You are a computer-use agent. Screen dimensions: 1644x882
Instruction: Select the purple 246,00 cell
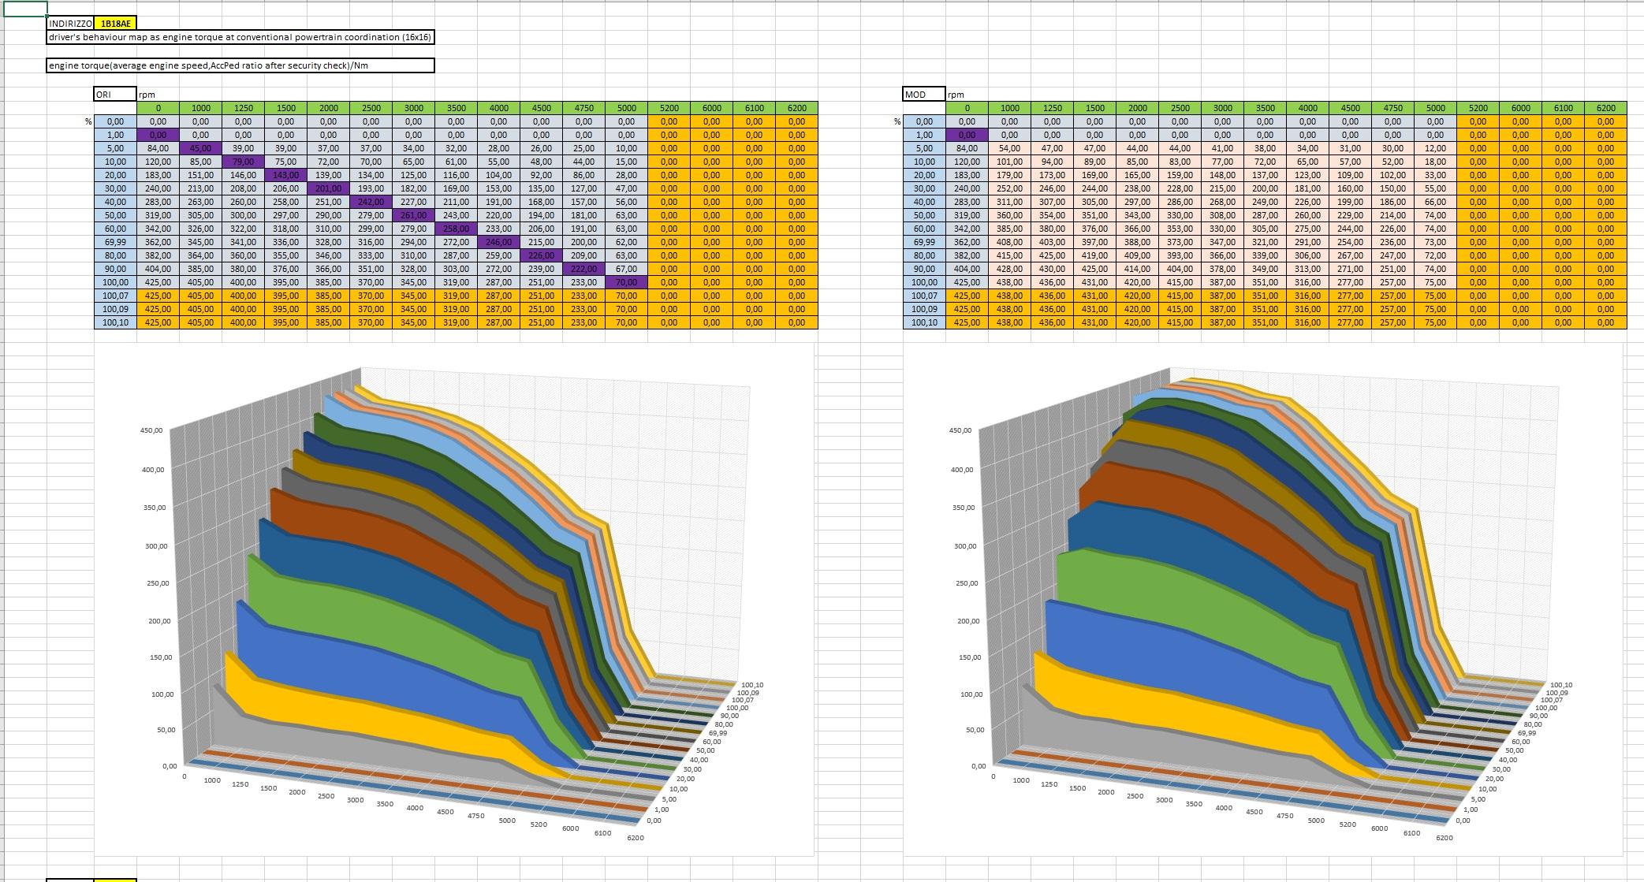click(498, 242)
